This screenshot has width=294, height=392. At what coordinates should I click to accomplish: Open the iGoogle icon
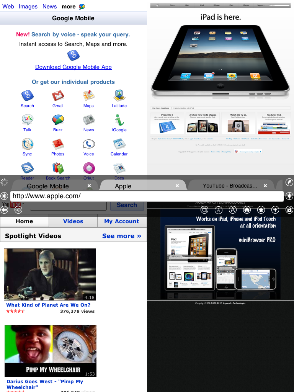[119, 120]
